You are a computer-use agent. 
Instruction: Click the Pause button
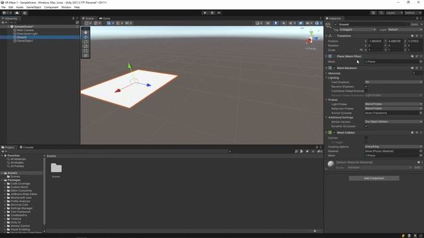212,13
